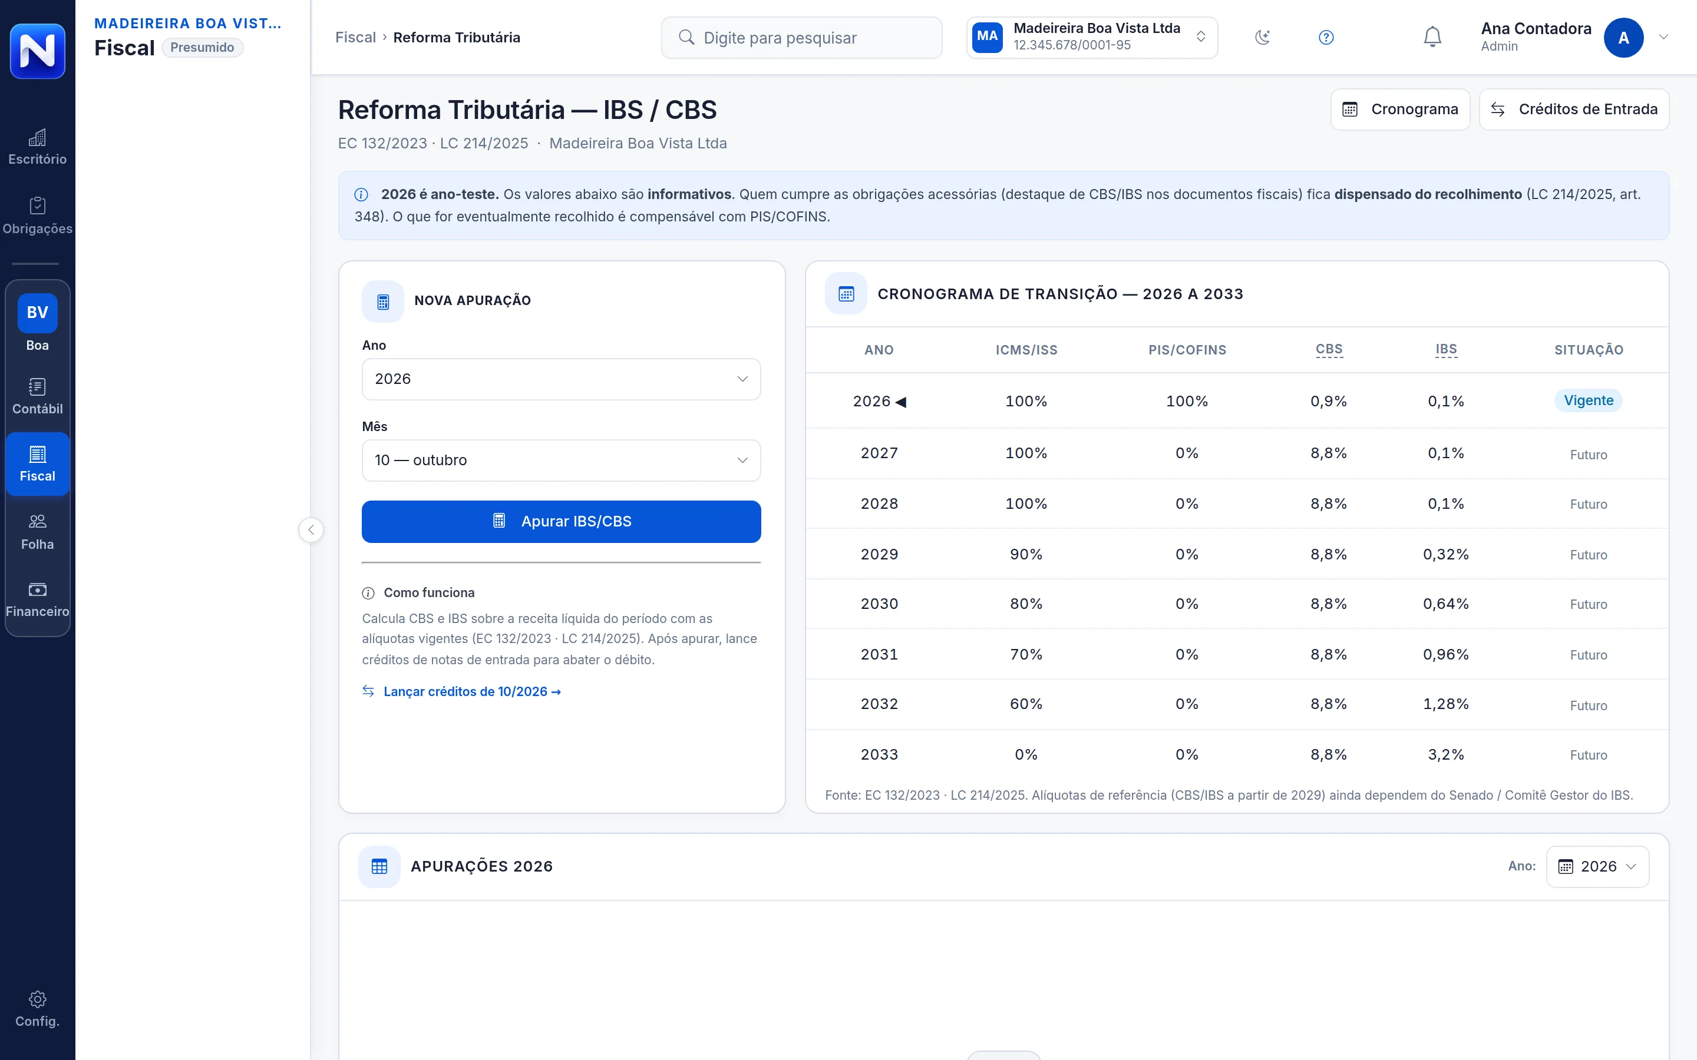Toggle dark mode moon icon

pyautogui.click(x=1262, y=37)
